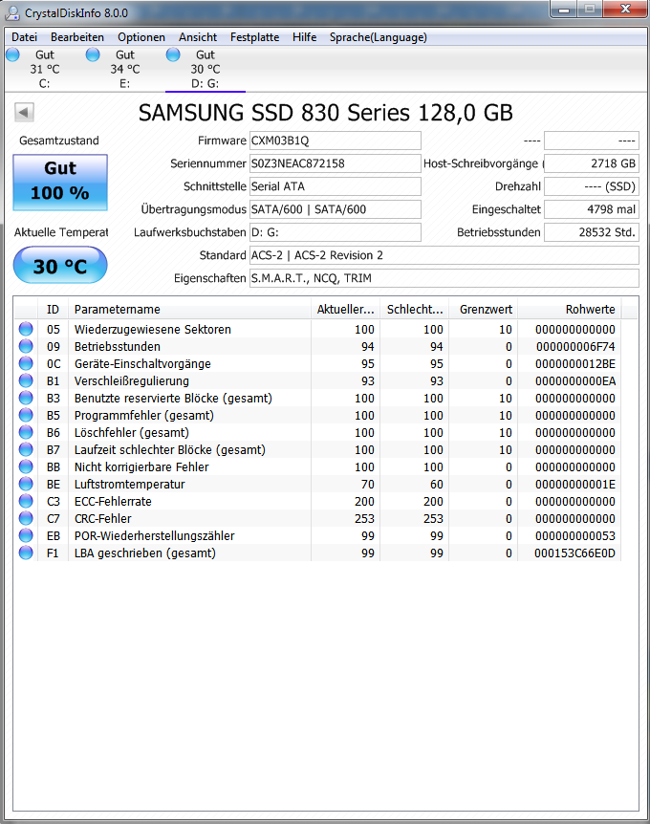The width and height of the screenshot is (650, 824).
Task: Click the Eigenschaften field S.M.A.R.T., NCQ, TRIM
Action: coord(444,278)
